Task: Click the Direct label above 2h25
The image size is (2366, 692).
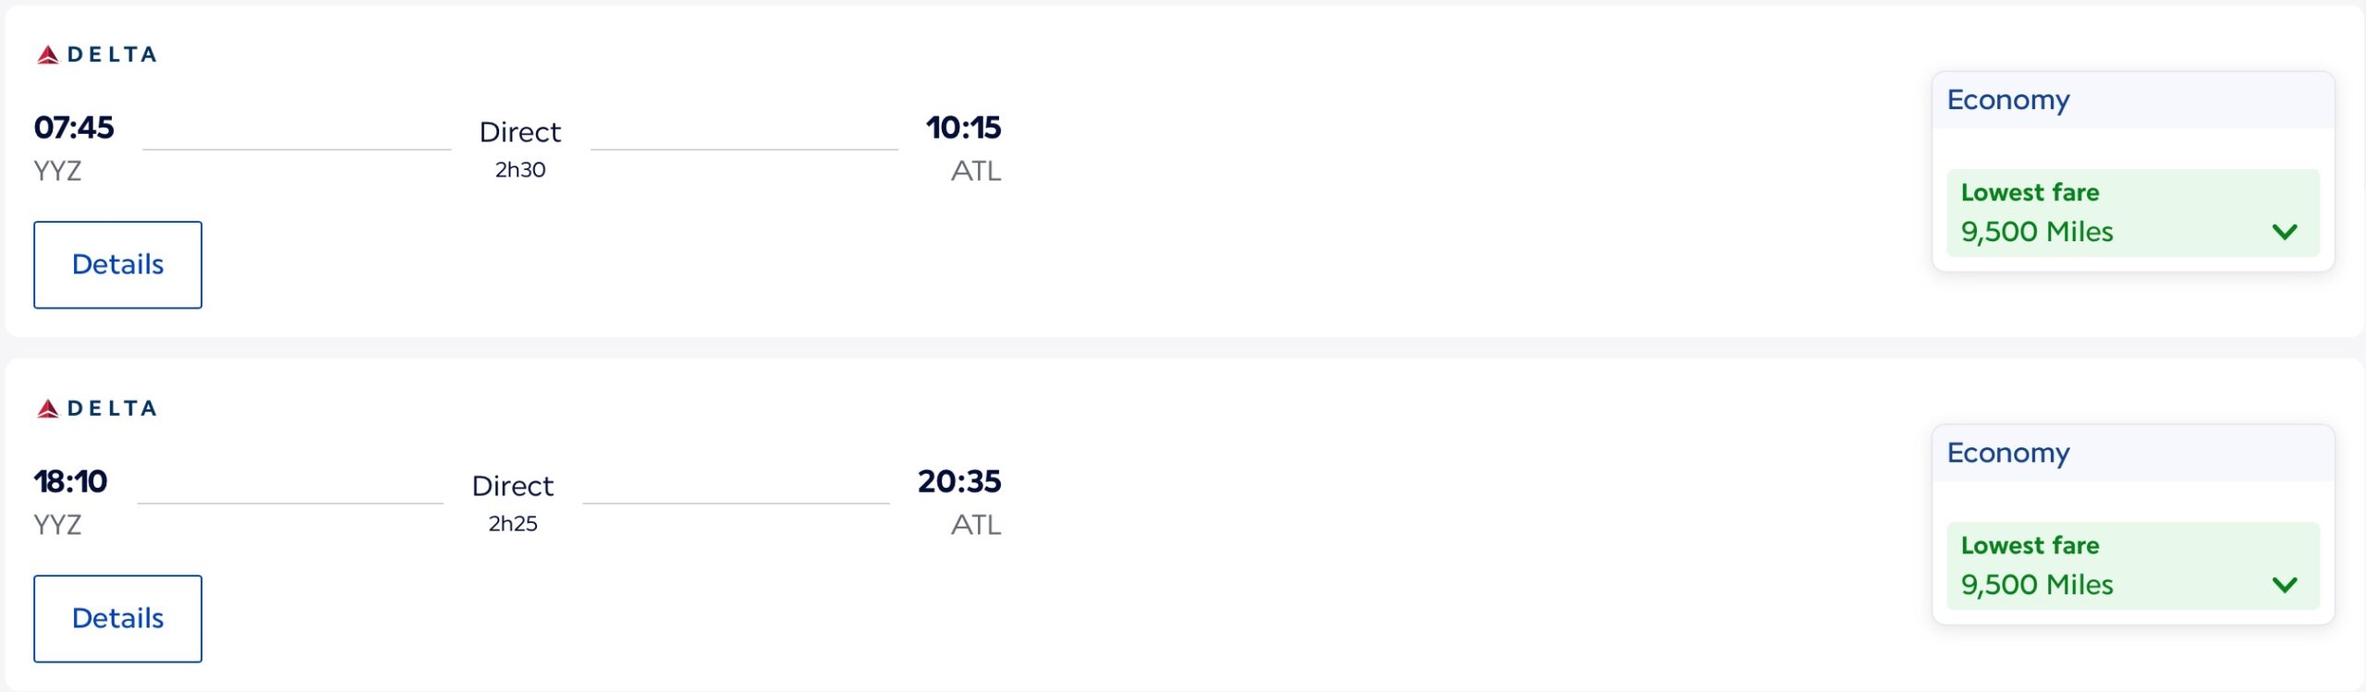Action: [512, 486]
